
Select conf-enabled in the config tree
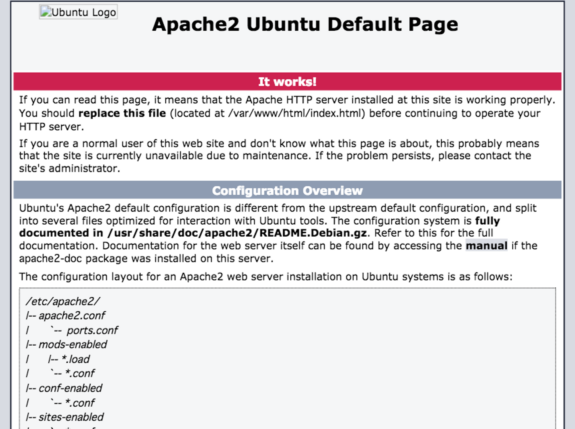click(70, 388)
